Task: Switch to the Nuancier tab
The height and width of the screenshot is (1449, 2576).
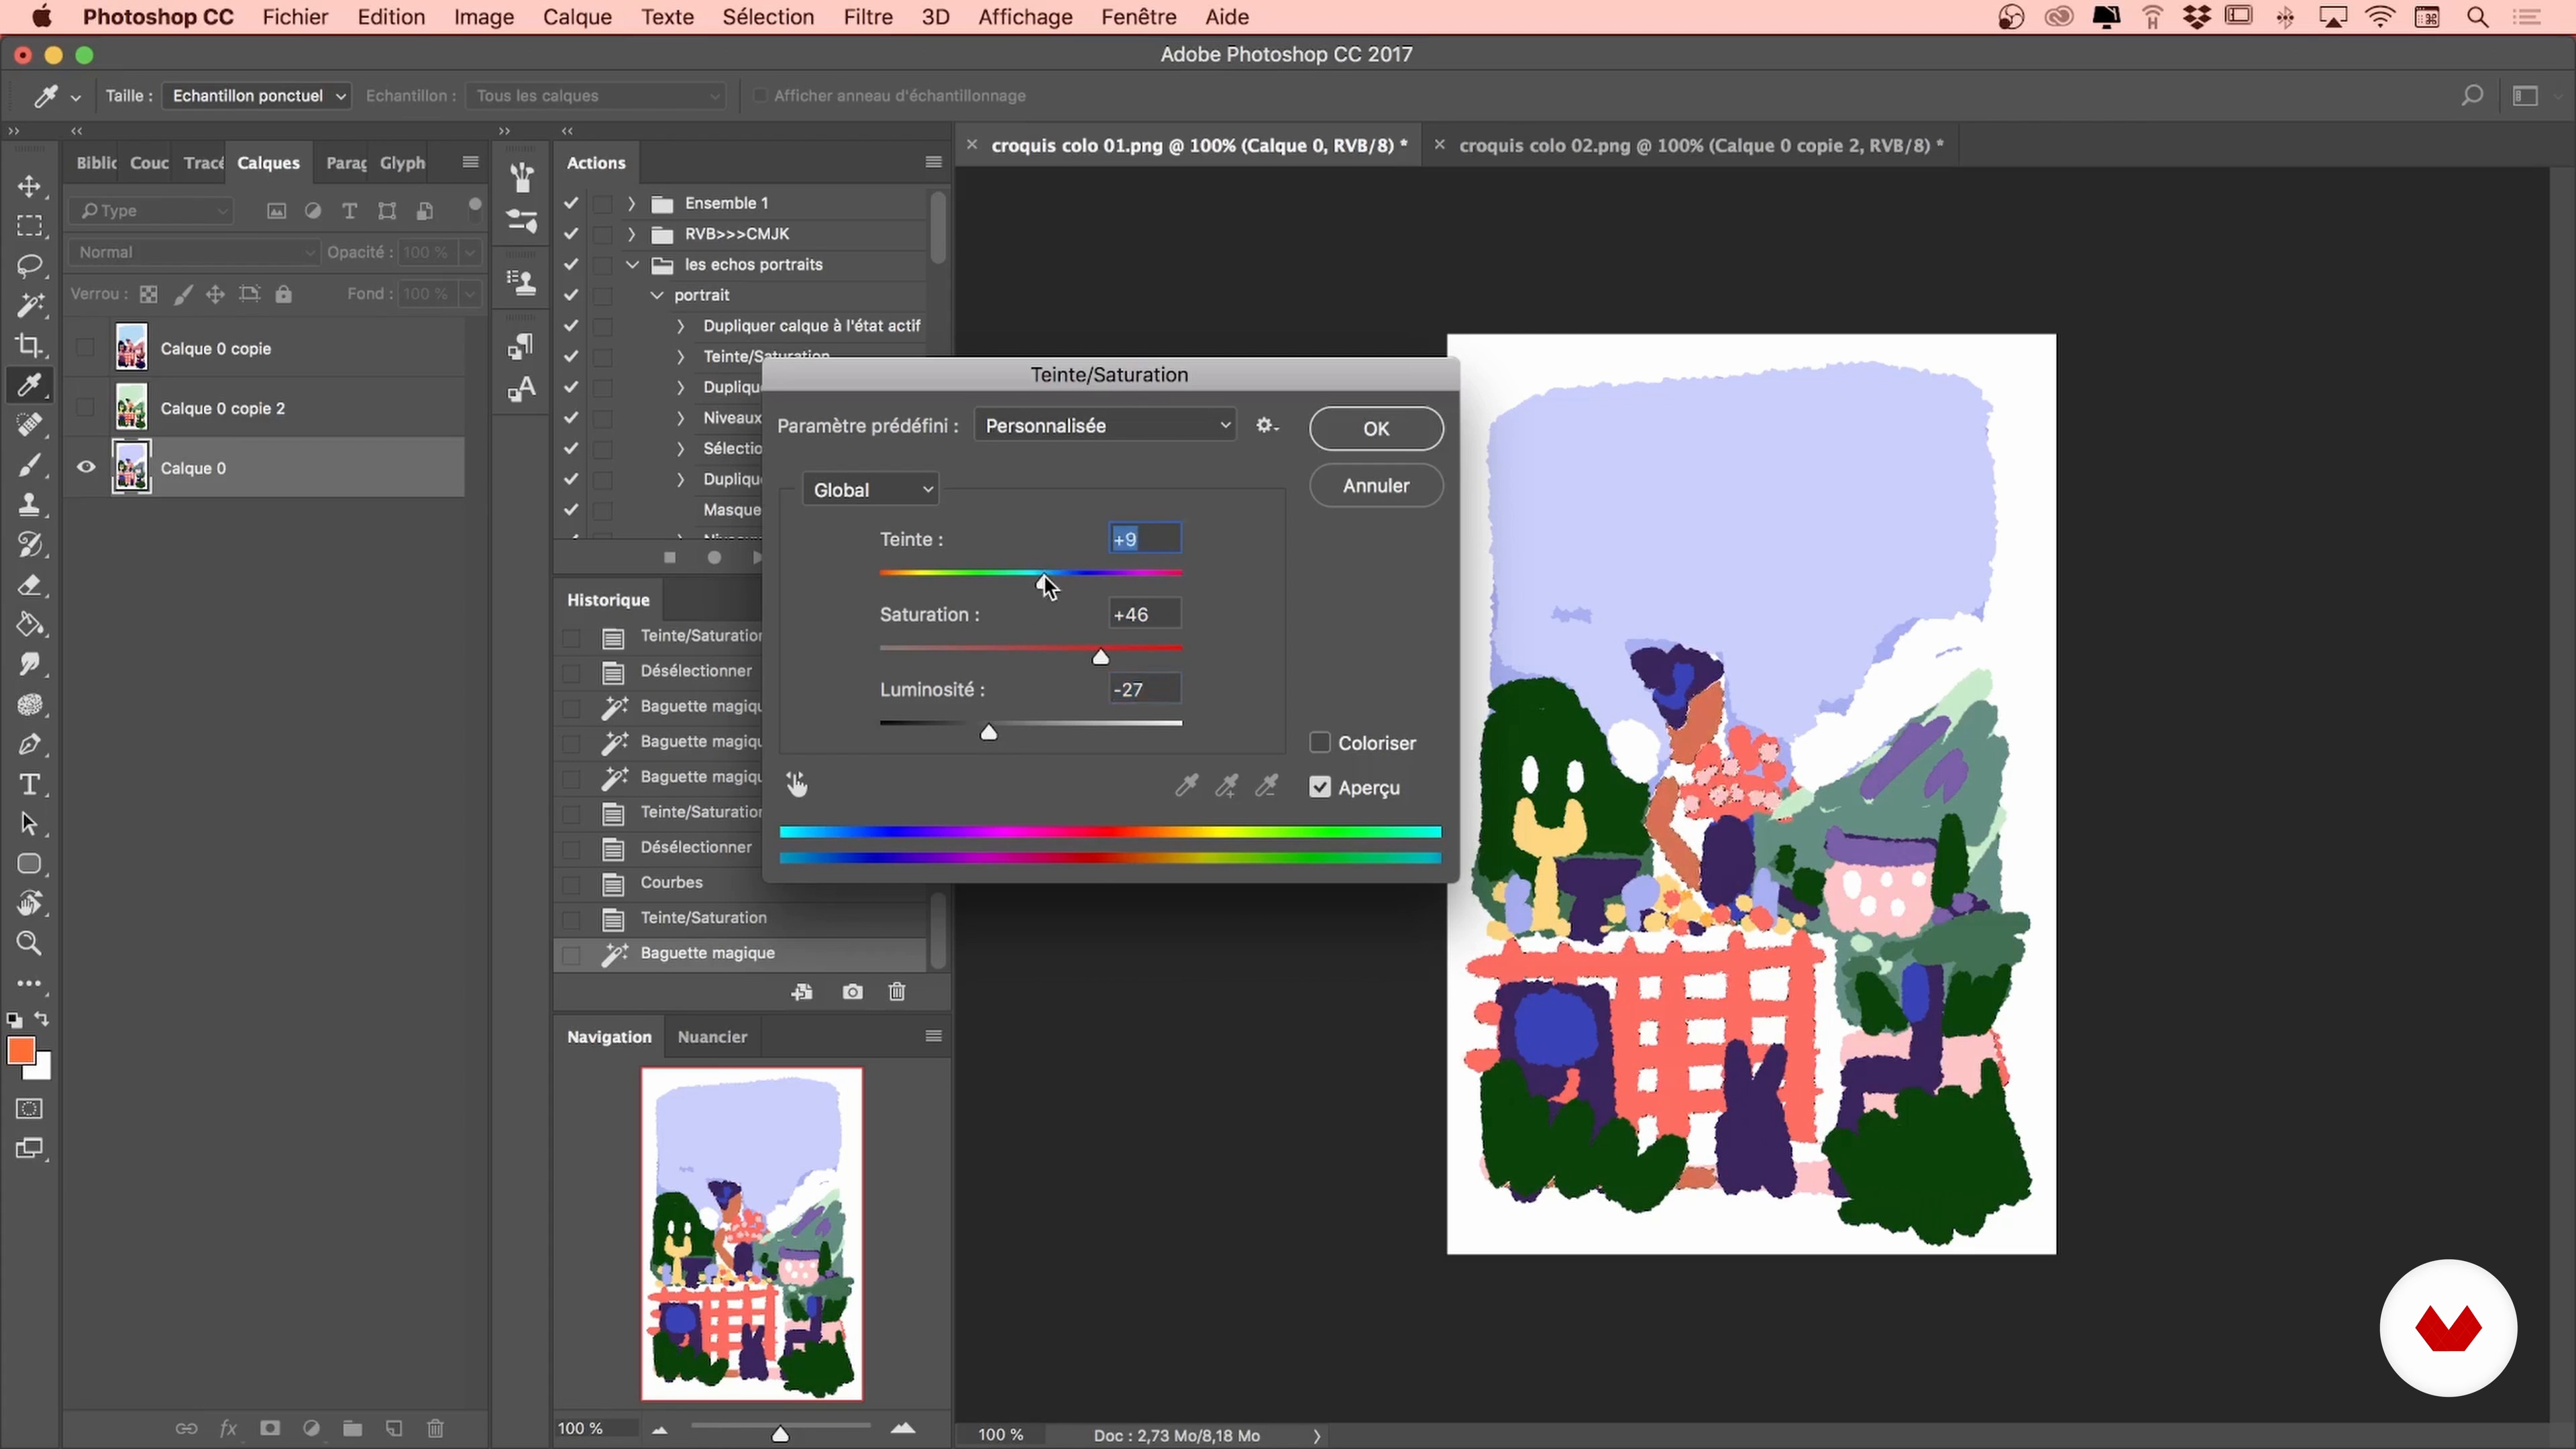Action: (x=712, y=1037)
